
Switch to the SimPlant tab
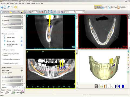pyautogui.click(x=98, y=7)
